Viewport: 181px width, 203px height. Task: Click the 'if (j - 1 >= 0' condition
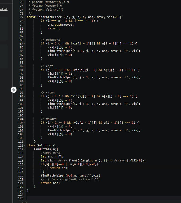tap(90, 70)
